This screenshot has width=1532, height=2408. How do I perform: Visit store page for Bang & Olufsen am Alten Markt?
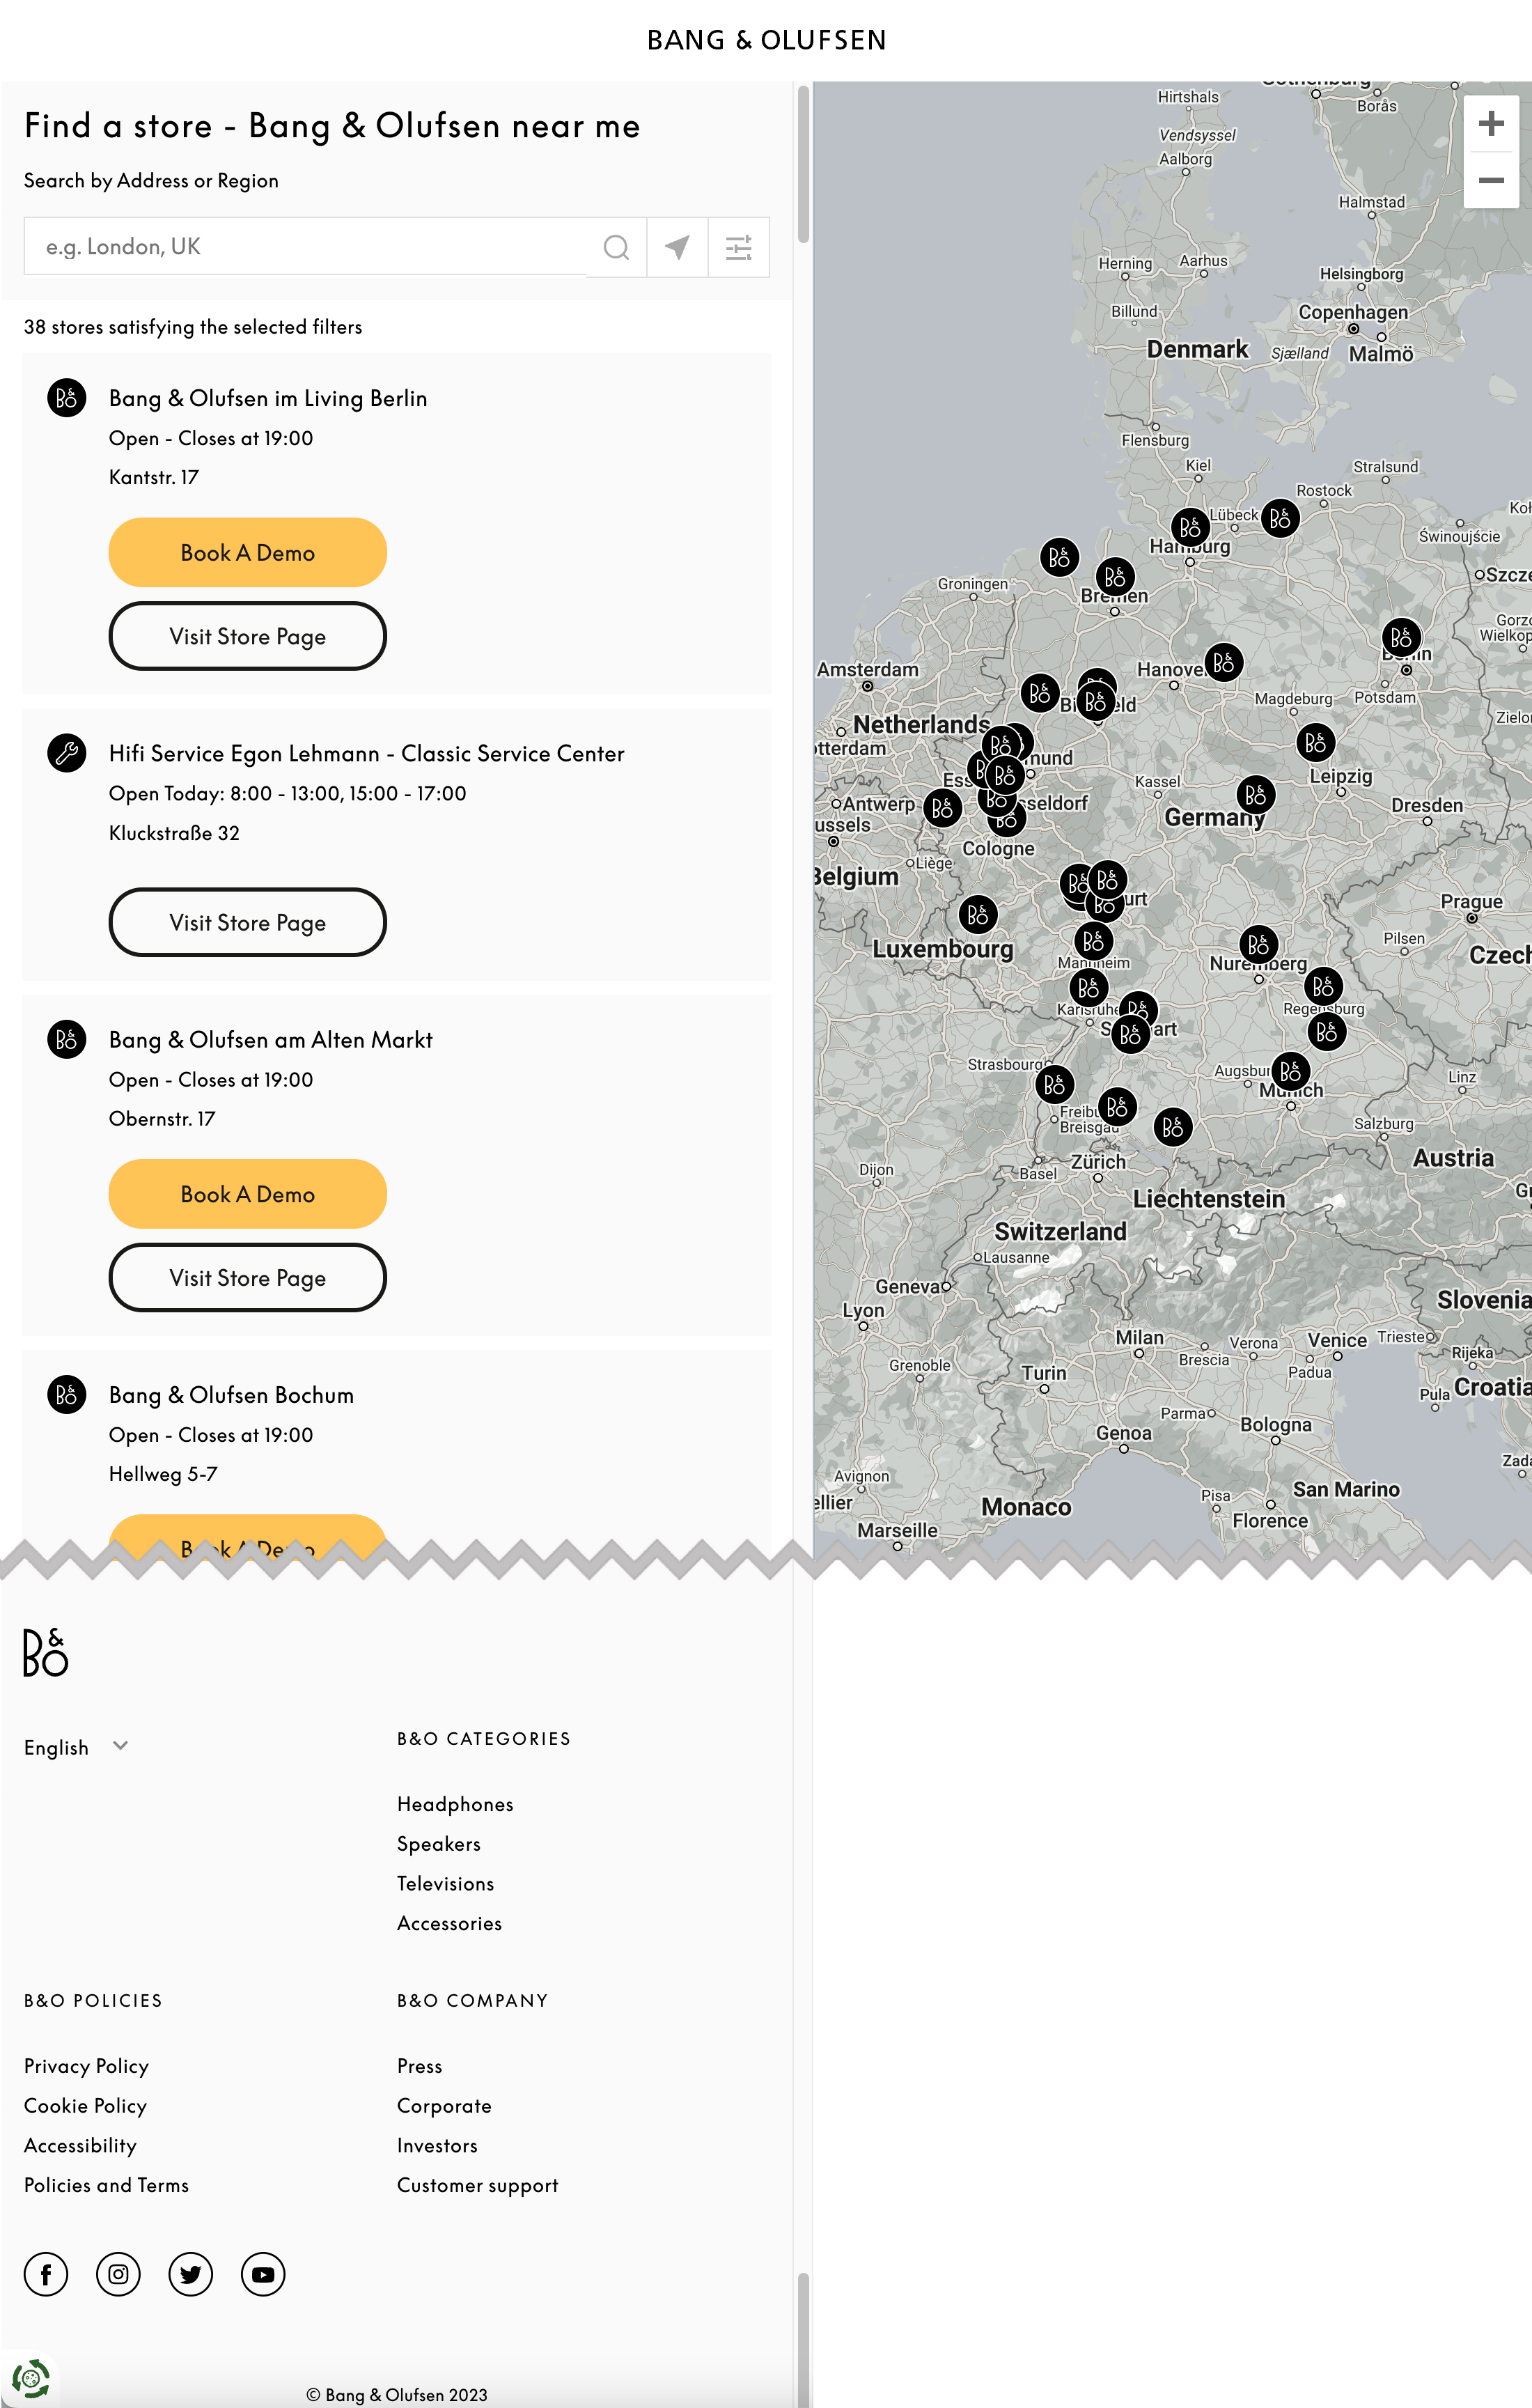point(247,1277)
